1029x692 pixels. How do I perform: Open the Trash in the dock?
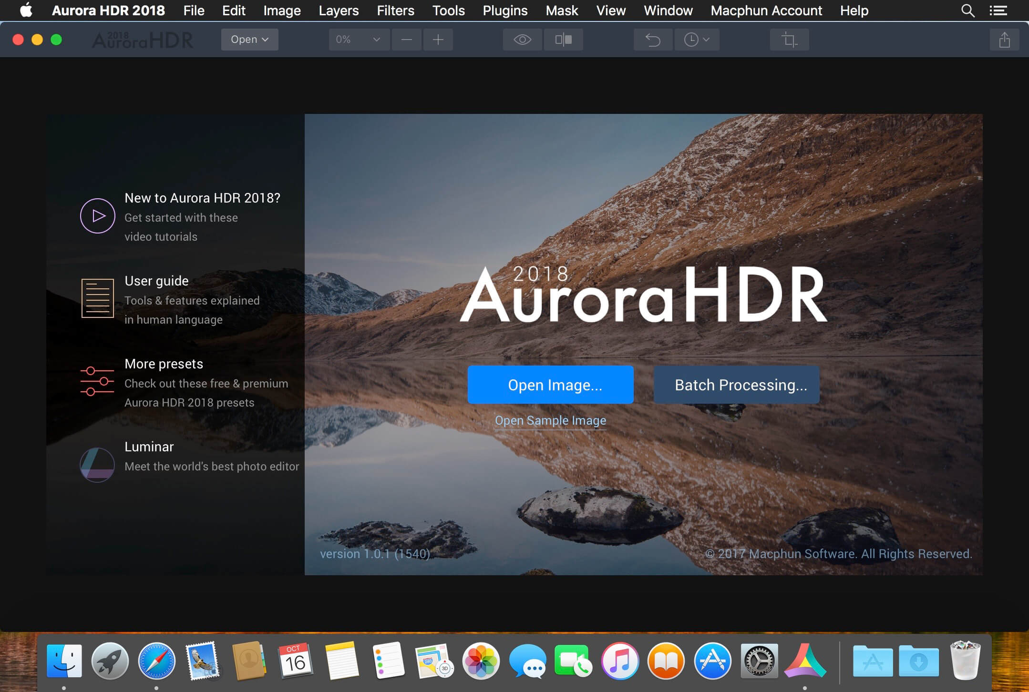pos(965,660)
